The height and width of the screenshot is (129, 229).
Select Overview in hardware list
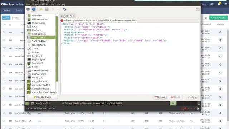pos(41,16)
